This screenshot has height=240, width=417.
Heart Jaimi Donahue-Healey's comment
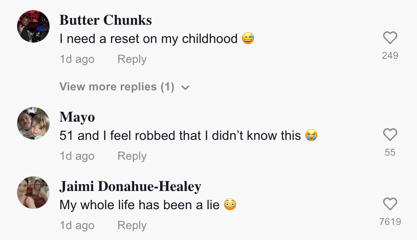pyautogui.click(x=390, y=204)
